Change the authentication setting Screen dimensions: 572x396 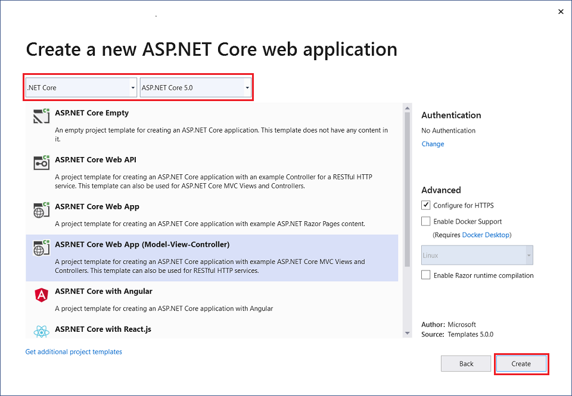433,143
